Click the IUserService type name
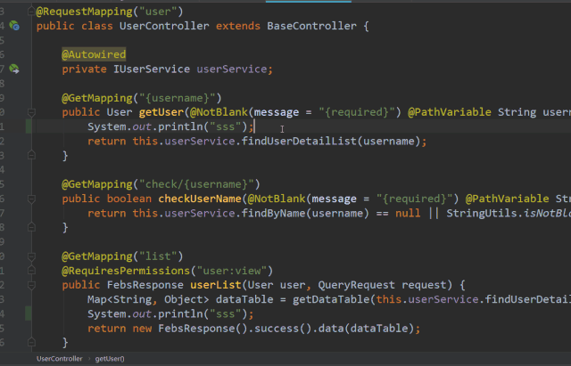 click(152, 69)
